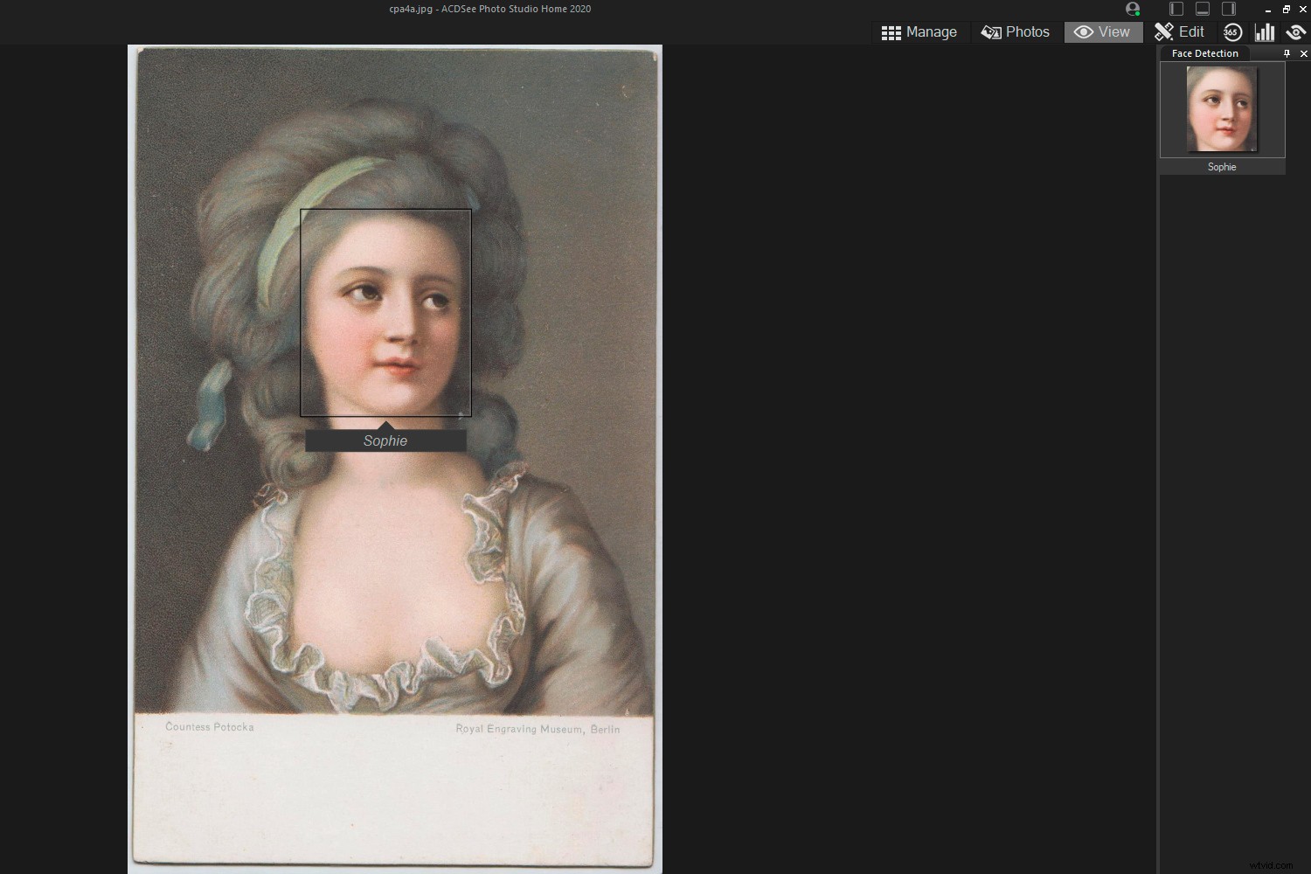Restore down the ACDSee window
Image resolution: width=1311 pixels, height=874 pixels.
click(1287, 9)
